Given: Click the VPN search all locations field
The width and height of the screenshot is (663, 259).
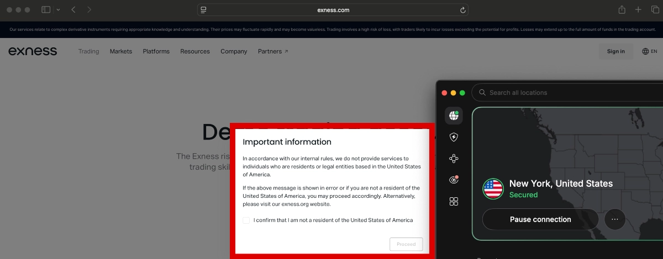Looking at the screenshot, I should pos(567,93).
